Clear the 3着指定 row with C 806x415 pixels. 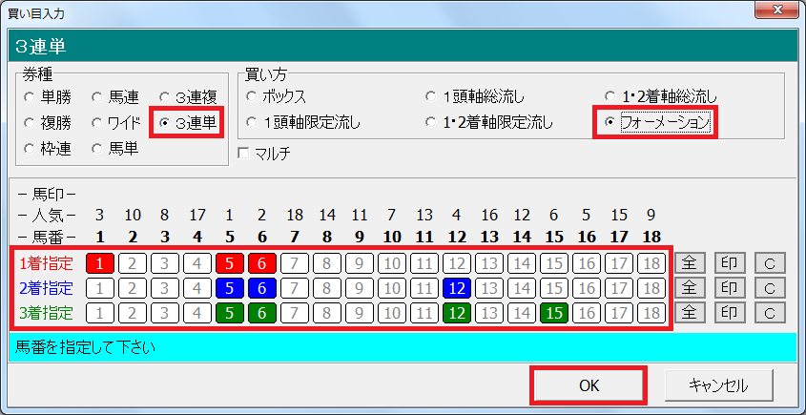tap(770, 313)
